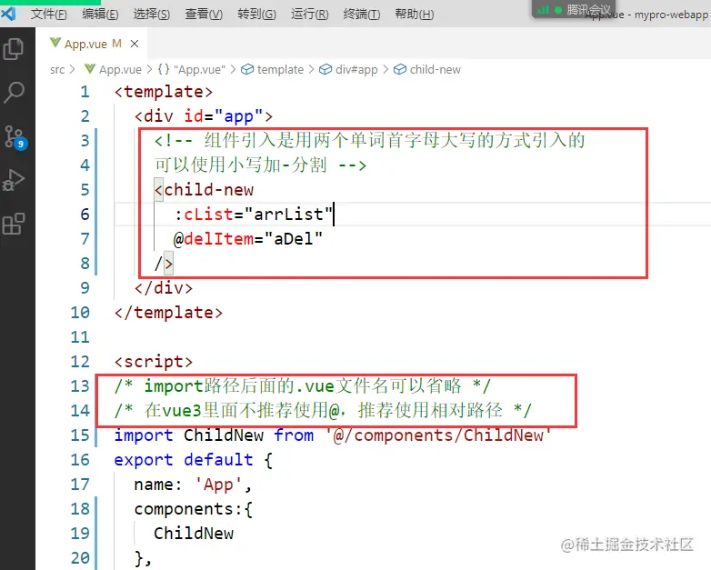Click the id="app" attribute on line 2

[x=223, y=116]
